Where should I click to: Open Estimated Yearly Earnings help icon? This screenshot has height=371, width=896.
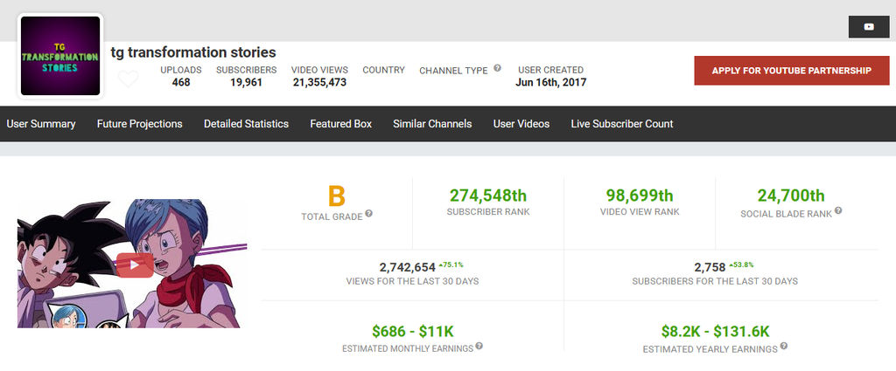coord(783,346)
